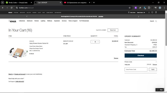Close the Cart | KOHLER tab
The image size is (167, 93).
tap(60, 3)
